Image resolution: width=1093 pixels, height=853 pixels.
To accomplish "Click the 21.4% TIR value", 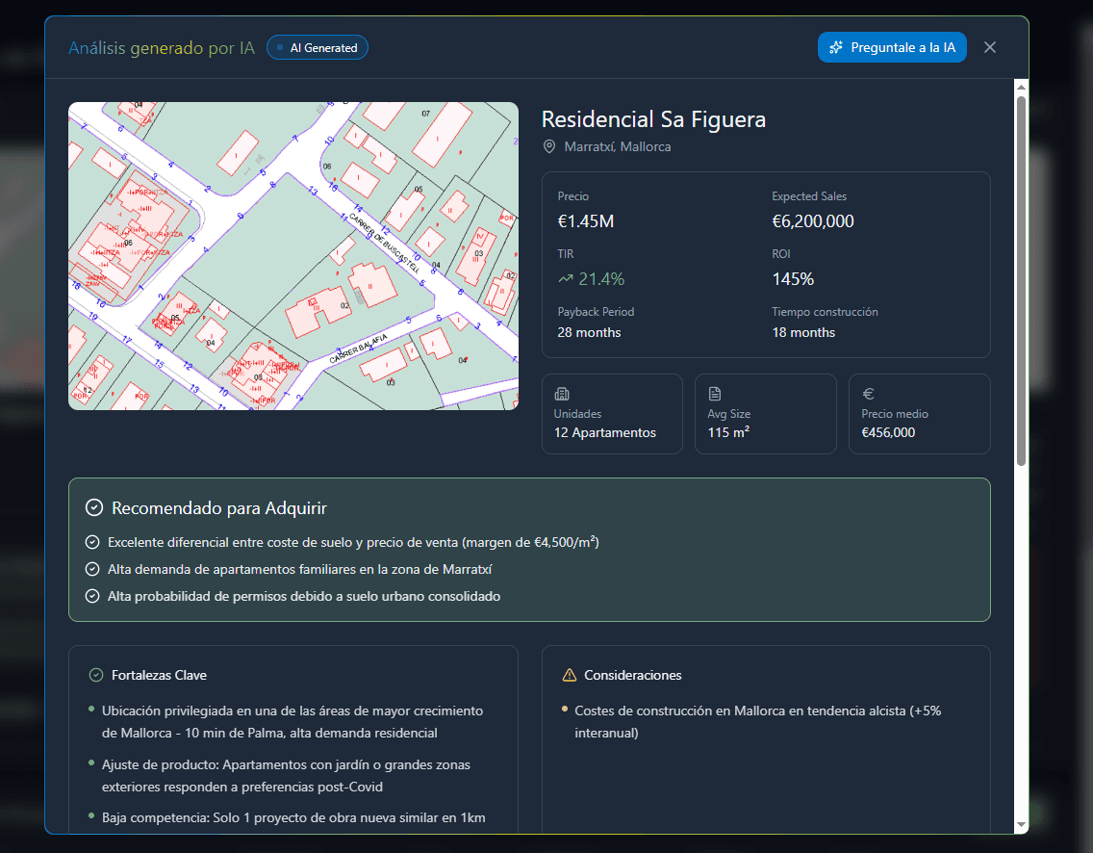I will (601, 279).
